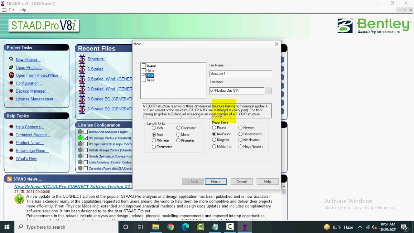The image size is (414, 233).
Task: Open the Cortana circle icon
Action: [126, 227]
